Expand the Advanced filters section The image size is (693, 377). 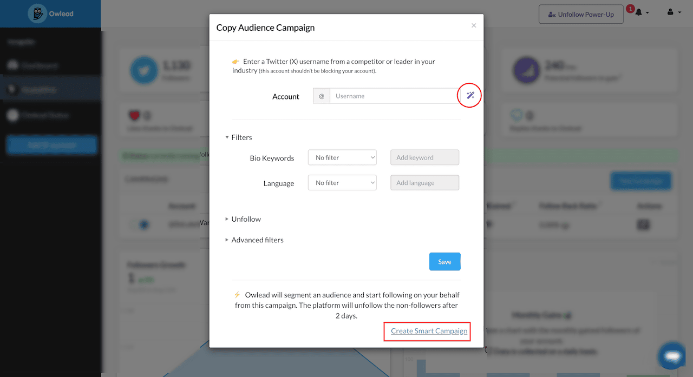point(254,240)
